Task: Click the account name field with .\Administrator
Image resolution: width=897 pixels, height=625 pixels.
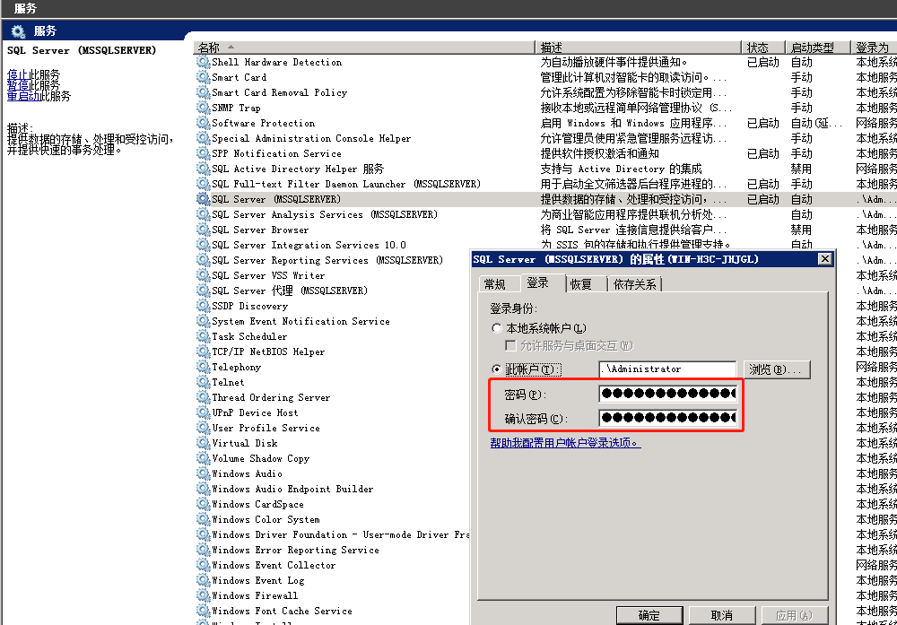Action: coord(667,369)
